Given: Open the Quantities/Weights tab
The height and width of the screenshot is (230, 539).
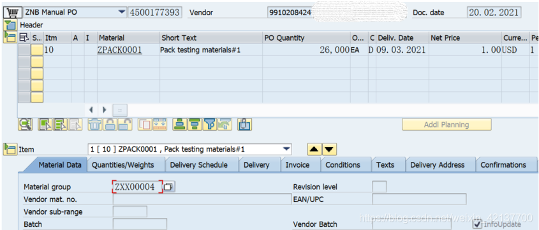Looking at the screenshot, I should pyautogui.click(x=122, y=165).
